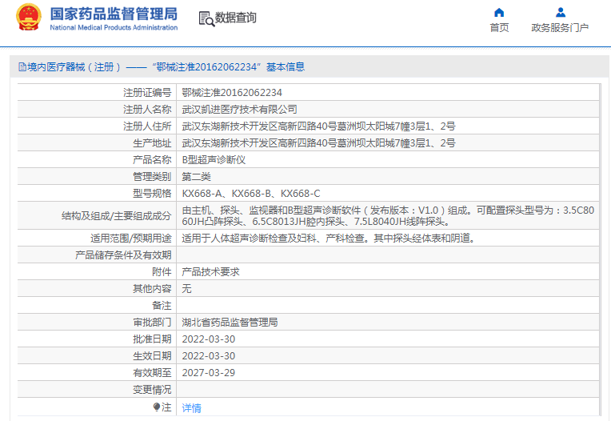Select 湖北省药品监督管理局 approval department
The height and width of the screenshot is (421, 611).
pos(230,322)
